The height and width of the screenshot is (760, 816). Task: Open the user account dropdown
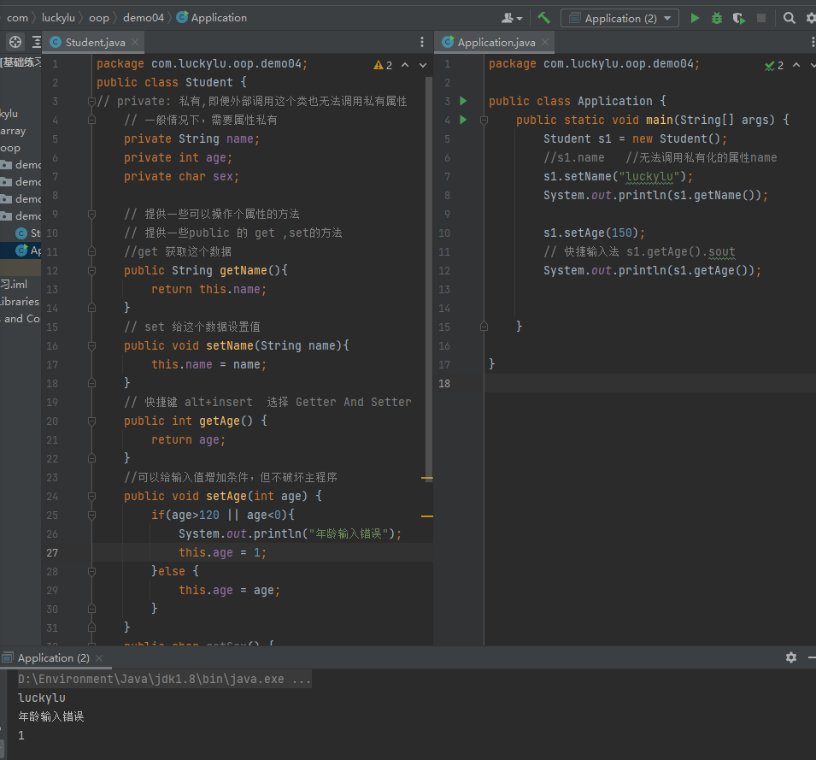coord(512,18)
